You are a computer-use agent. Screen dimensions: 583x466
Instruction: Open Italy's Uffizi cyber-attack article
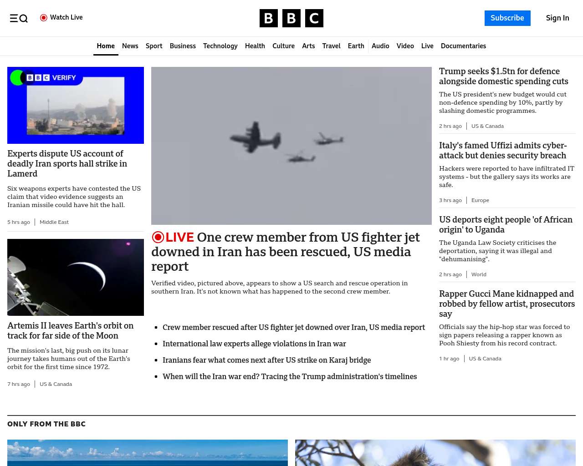503,150
